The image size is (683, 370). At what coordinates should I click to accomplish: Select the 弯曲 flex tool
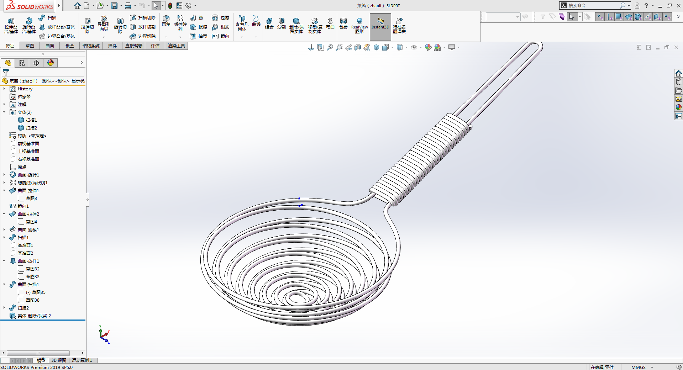coord(330,23)
